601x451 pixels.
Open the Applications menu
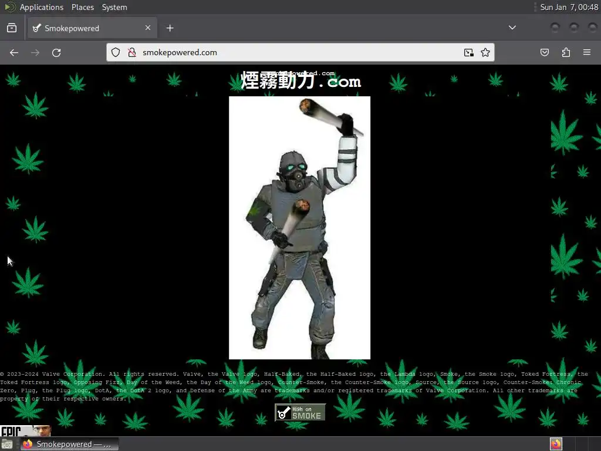[x=42, y=7]
